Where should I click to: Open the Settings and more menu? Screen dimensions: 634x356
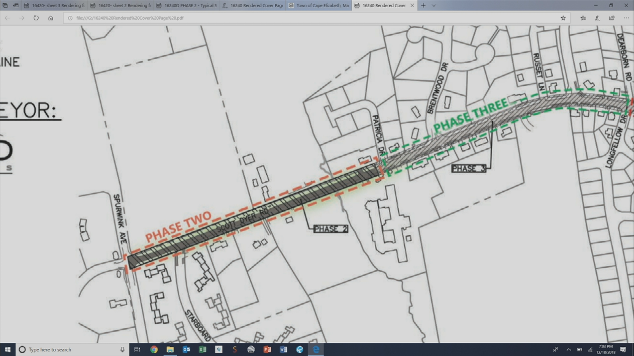point(626,18)
